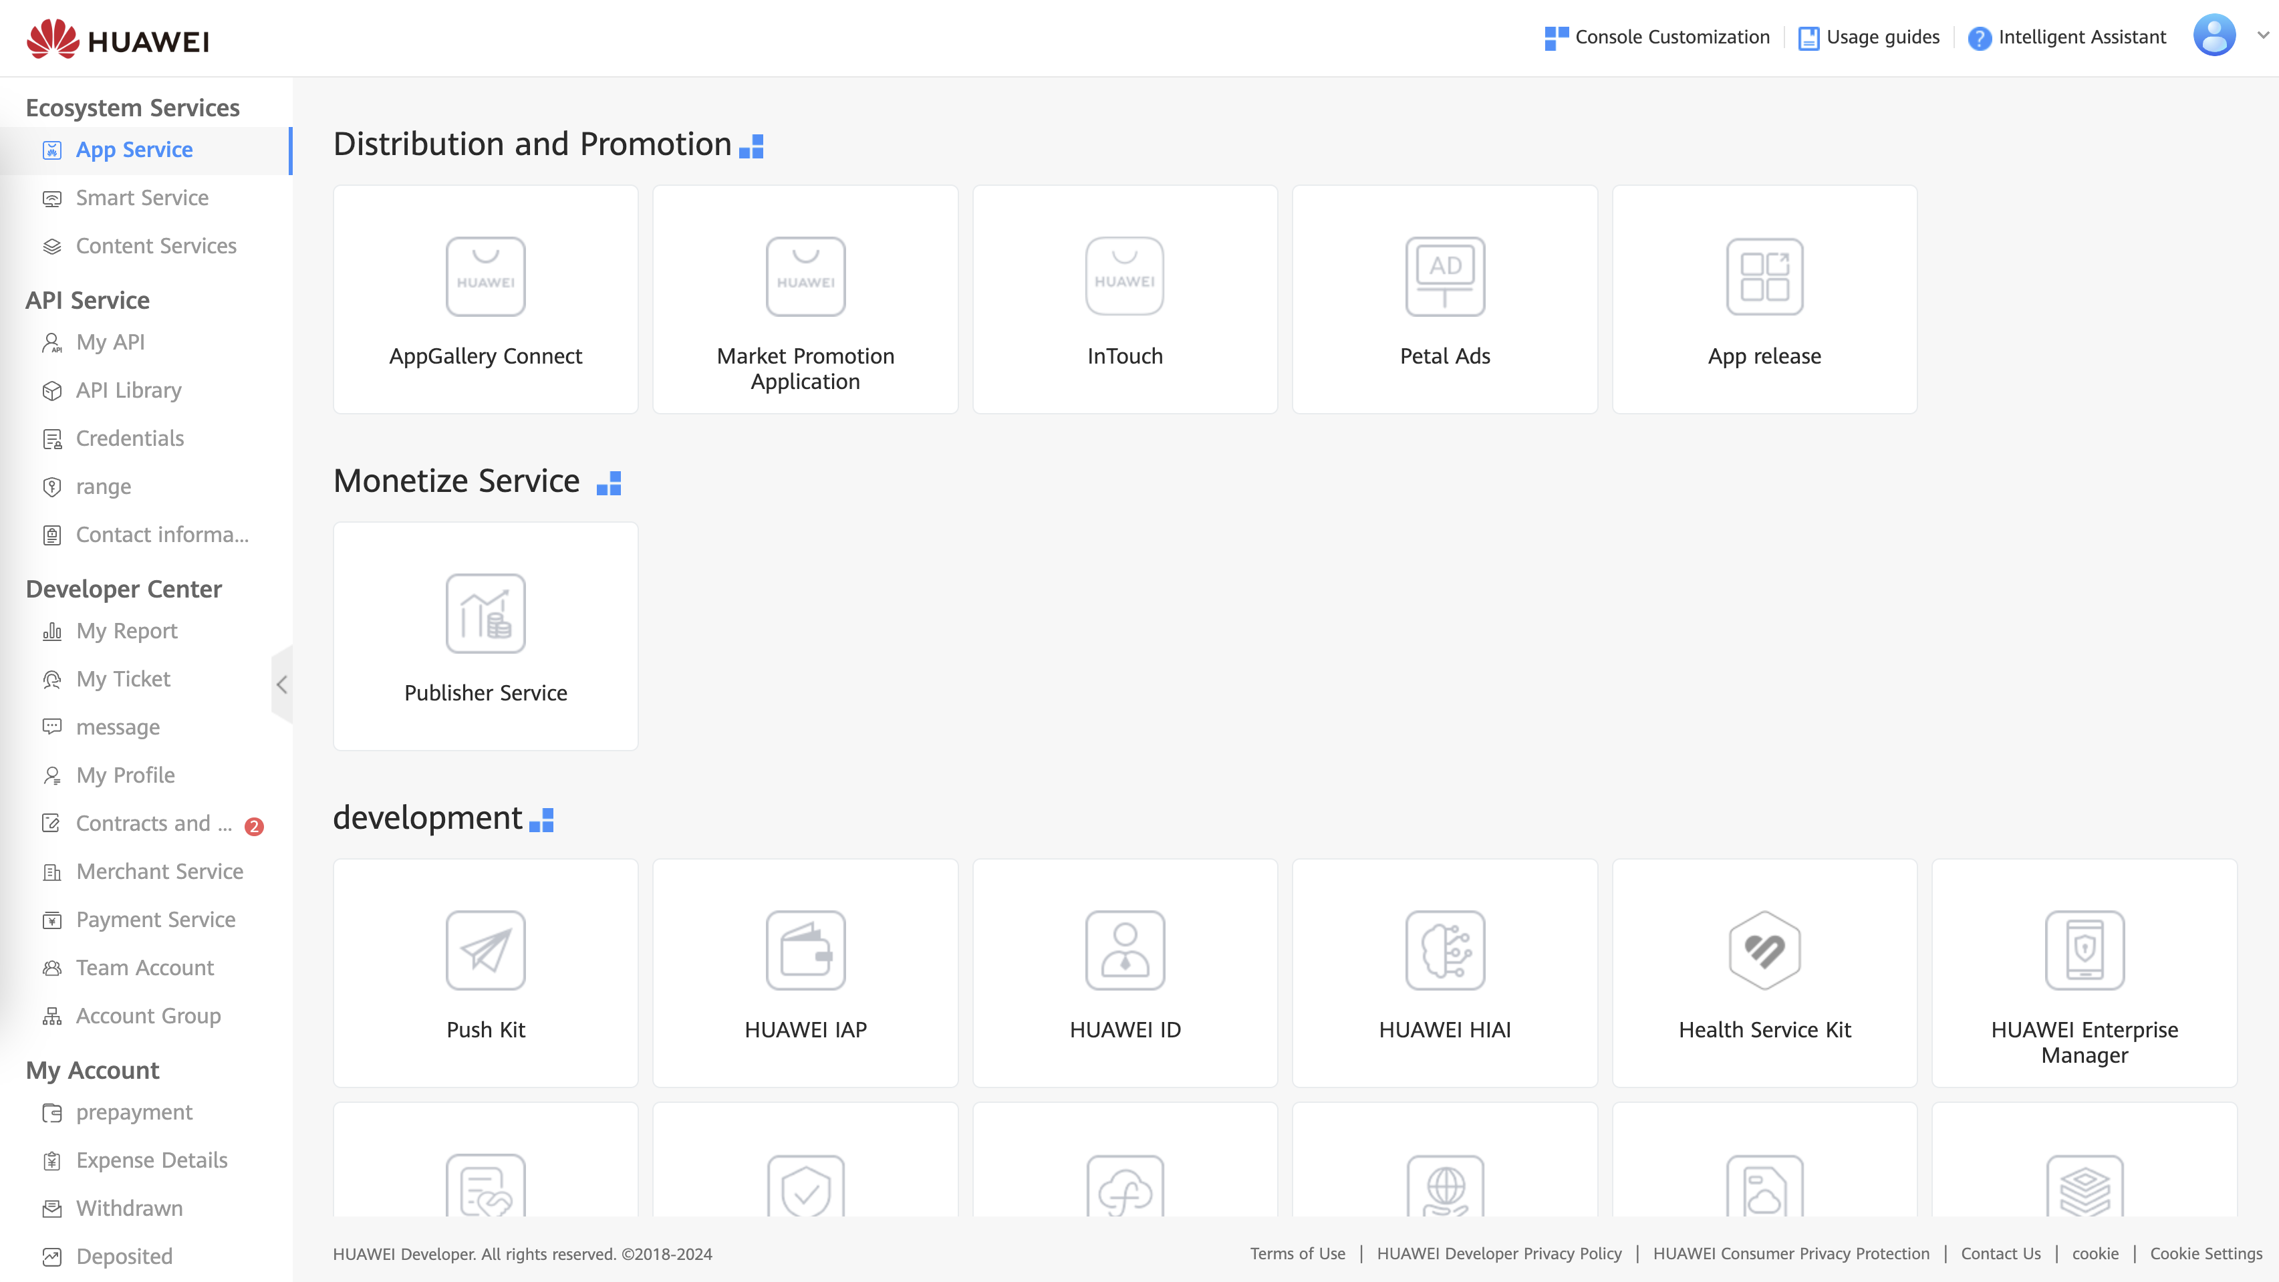This screenshot has height=1282, width=2279.
Task: Click the Publisher Service chart icon
Action: pos(485,613)
